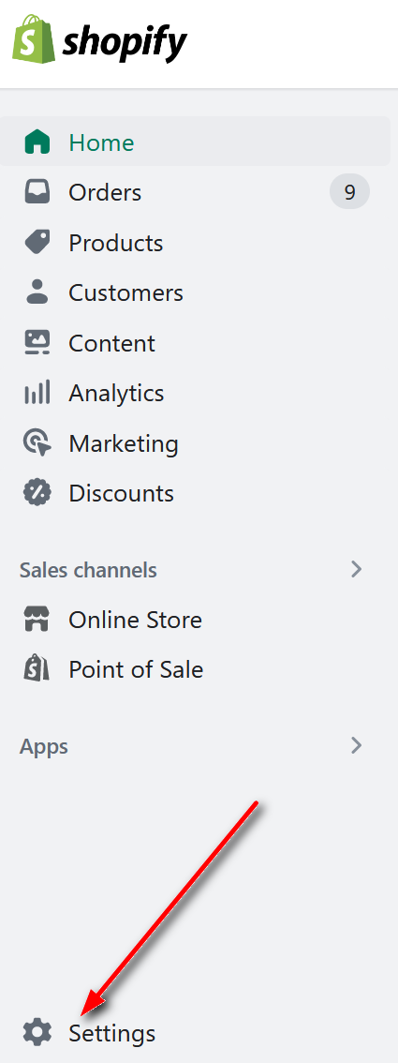Click the Point of Sale bag icon
This screenshot has width=398, height=1063.
click(x=37, y=669)
